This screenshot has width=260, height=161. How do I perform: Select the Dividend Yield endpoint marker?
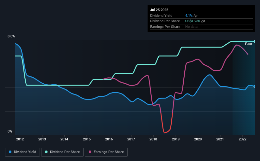pos(255,86)
